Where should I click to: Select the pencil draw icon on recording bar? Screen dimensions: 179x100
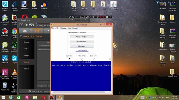click(x=98, y=17)
